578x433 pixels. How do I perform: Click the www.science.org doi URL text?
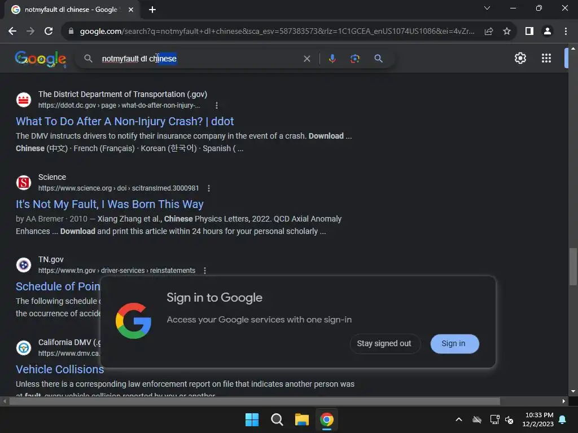pos(119,188)
